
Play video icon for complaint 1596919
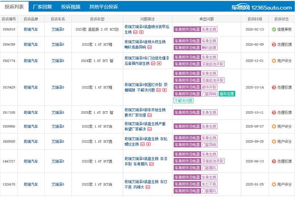[x=141, y=32]
